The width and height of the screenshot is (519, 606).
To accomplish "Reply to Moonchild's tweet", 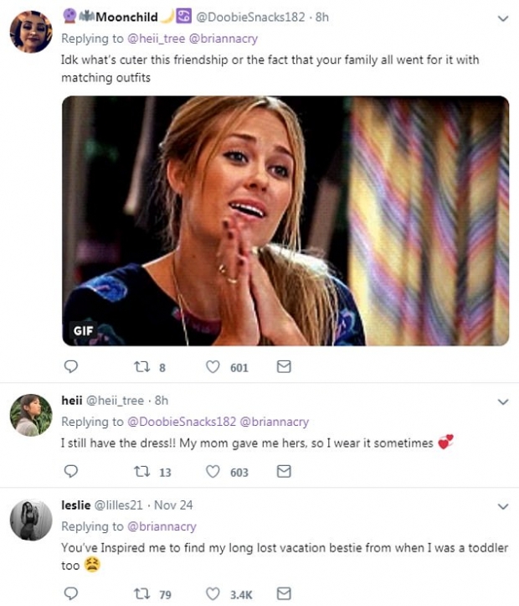I will [71, 367].
